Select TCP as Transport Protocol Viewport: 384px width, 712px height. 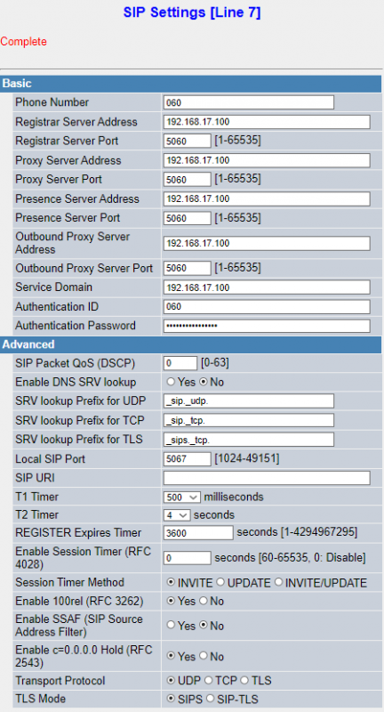[208, 680]
